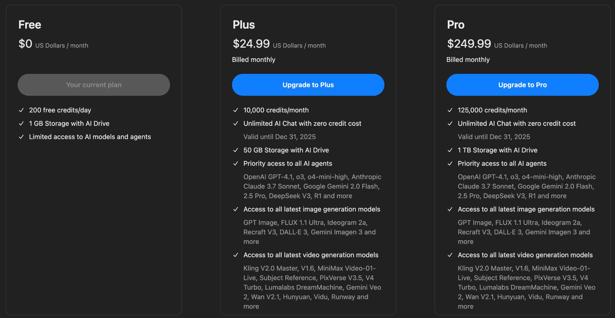Click the $24.99 price on Plus plan

pos(251,44)
